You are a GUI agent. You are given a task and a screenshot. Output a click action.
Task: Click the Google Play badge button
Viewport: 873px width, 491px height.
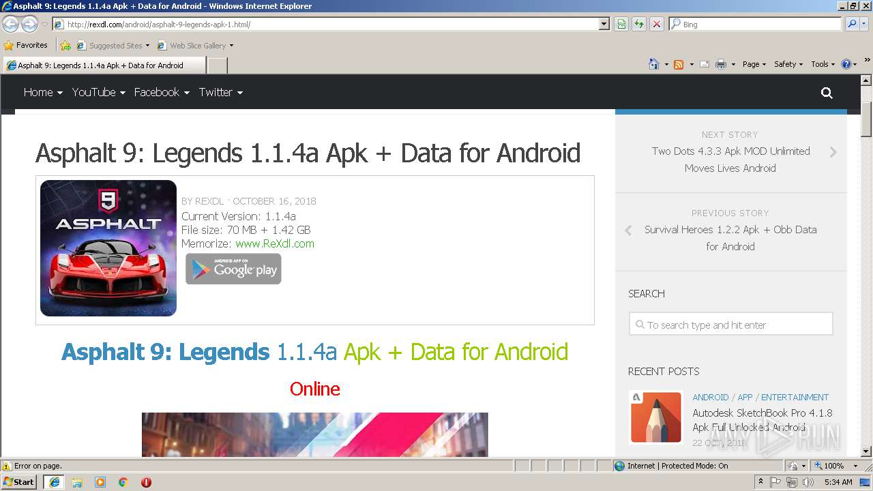click(233, 269)
